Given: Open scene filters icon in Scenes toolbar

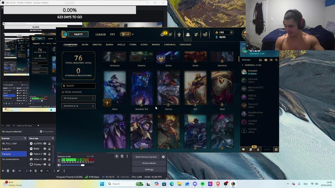Looking at the screenshot, I should [x=14, y=171].
